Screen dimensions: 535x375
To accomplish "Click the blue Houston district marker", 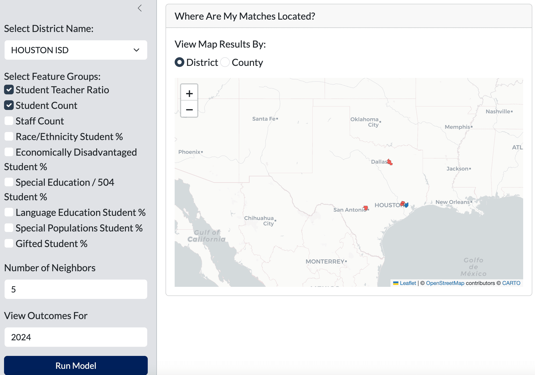I will (406, 205).
